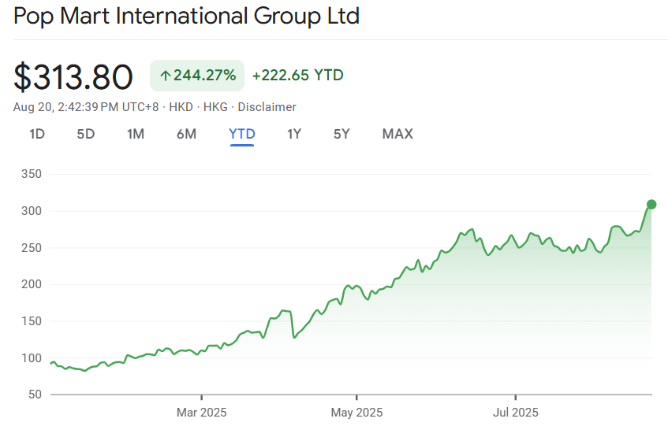Screen dimensions: 668x426
Task: Click the $313.80 stock price
Action: (x=73, y=77)
